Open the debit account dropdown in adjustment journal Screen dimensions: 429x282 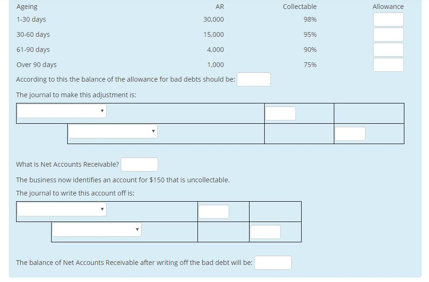click(61, 111)
